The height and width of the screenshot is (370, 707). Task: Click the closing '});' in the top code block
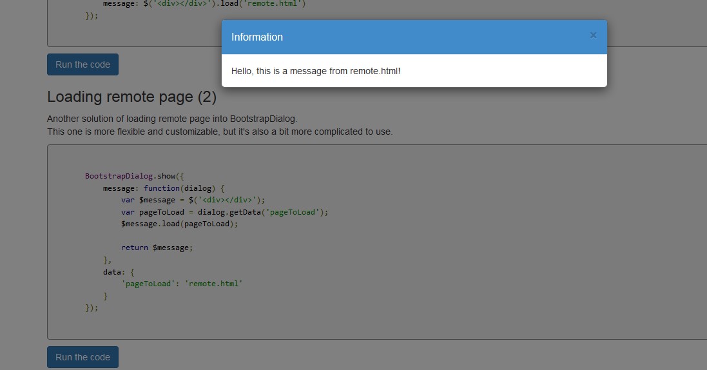pyautogui.click(x=92, y=15)
